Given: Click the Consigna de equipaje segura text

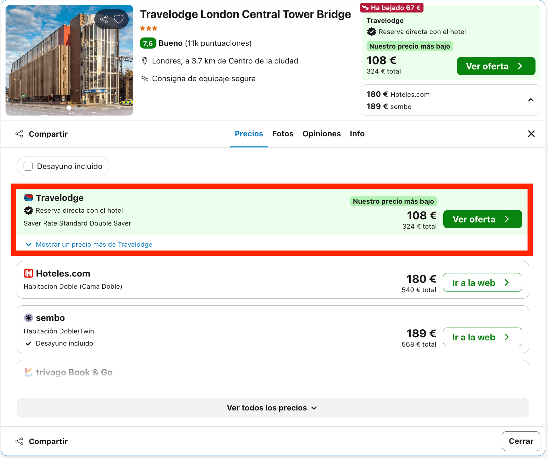Looking at the screenshot, I should 204,79.
